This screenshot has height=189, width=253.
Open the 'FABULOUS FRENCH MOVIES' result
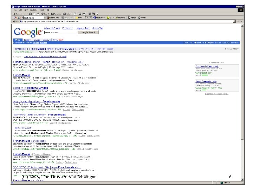[31, 88]
